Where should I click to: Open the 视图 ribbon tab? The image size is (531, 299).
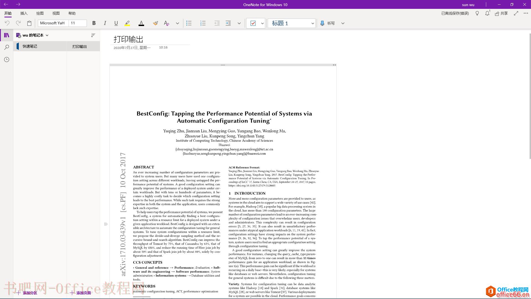coord(56,13)
